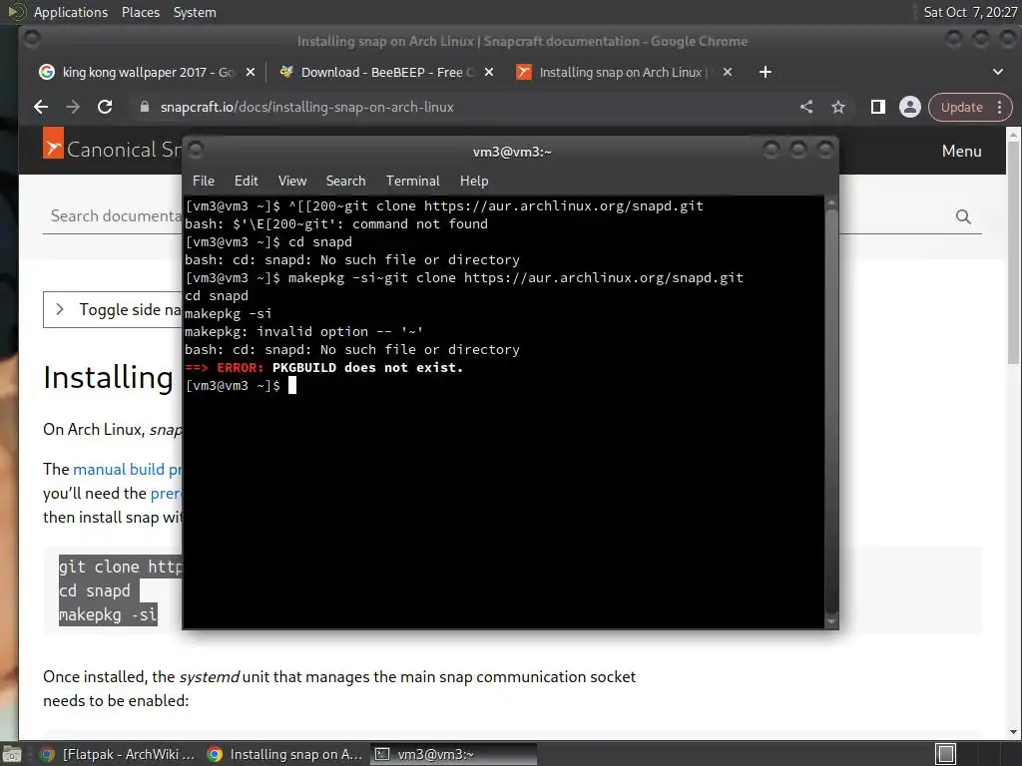Click highlighted makepkg -si code line
This screenshot has height=766, width=1022.
click(x=108, y=614)
